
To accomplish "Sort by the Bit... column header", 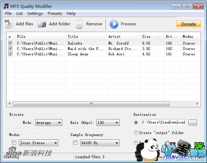I will [172, 36].
